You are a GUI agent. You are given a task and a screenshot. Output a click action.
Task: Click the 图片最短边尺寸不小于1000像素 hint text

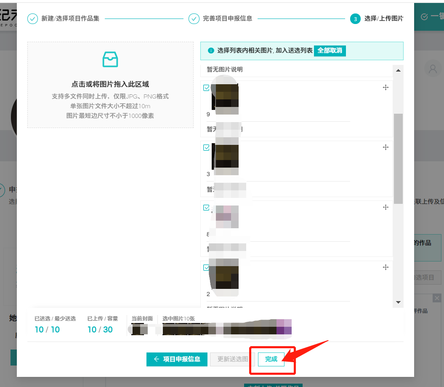pos(110,115)
